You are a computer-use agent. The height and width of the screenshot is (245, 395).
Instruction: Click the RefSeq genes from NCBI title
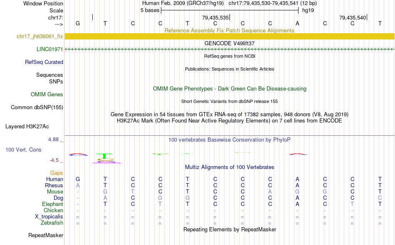(230, 56)
